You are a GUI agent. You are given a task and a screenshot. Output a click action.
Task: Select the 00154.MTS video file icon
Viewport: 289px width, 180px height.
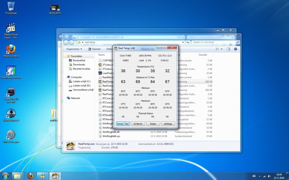(x=55, y=8)
